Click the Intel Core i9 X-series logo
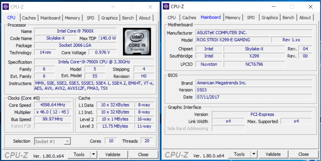This screenshot has height=161, width=321. tap(137, 42)
